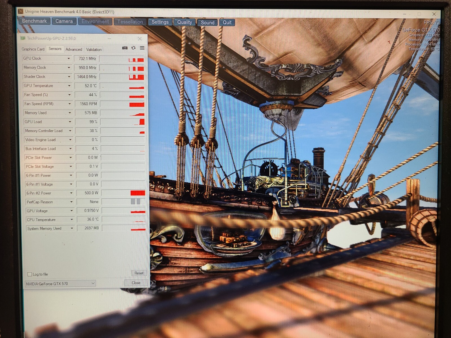Image resolution: width=451 pixels, height=338 pixels.
Task: Minimize the GPU-Z window
Action: click(x=109, y=38)
